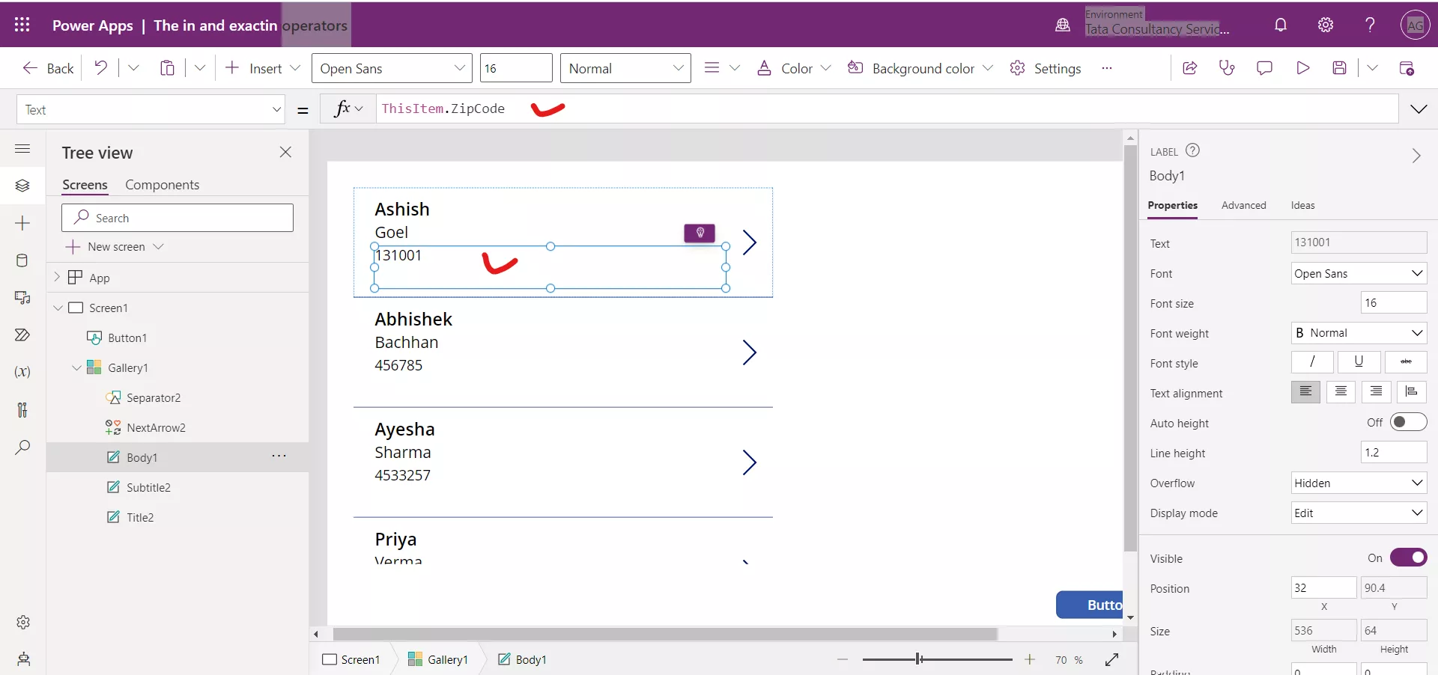The width and height of the screenshot is (1438, 675).
Task: Enable Auto height for Body1
Action: click(x=1409, y=422)
